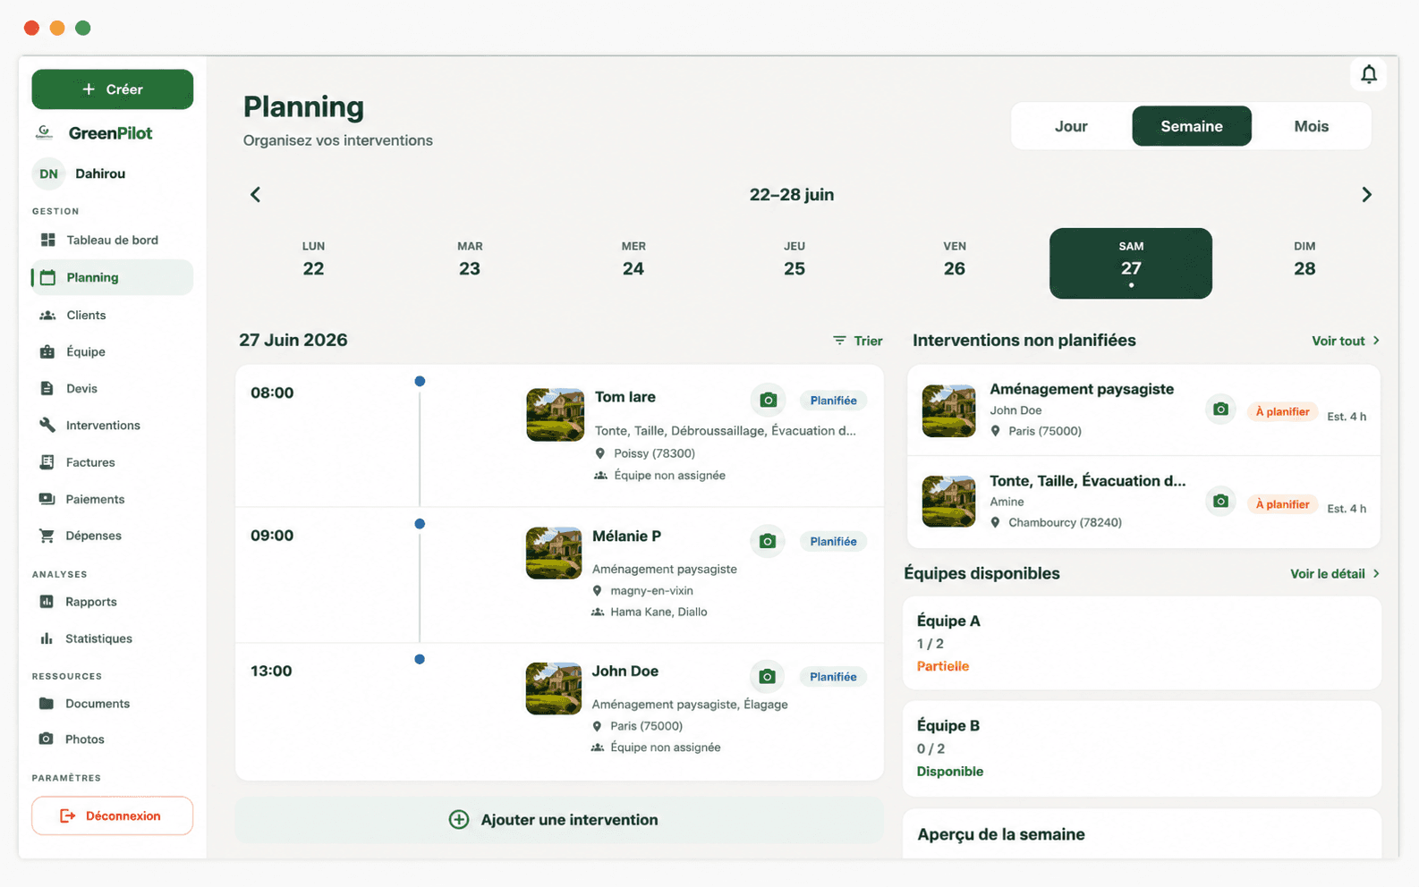Click the 08:00 timeline dot
The height and width of the screenshot is (887, 1419).
(420, 382)
